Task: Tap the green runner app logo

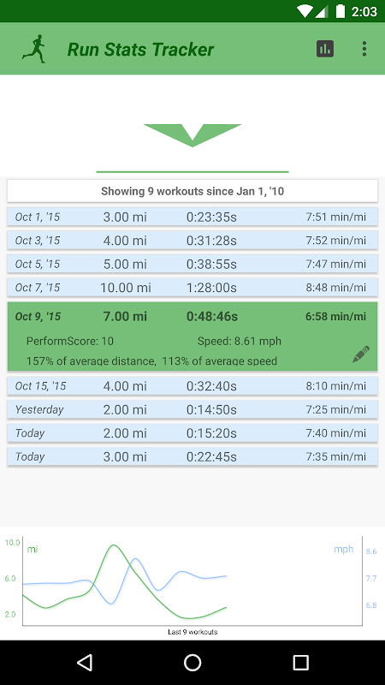Action: pos(34,49)
